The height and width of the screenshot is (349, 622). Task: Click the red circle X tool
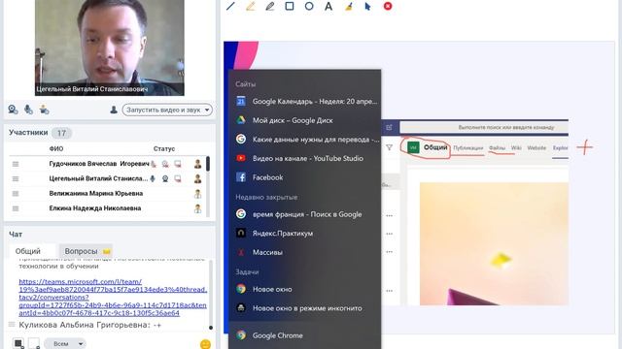pyautogui.click(x=388, y=6)
